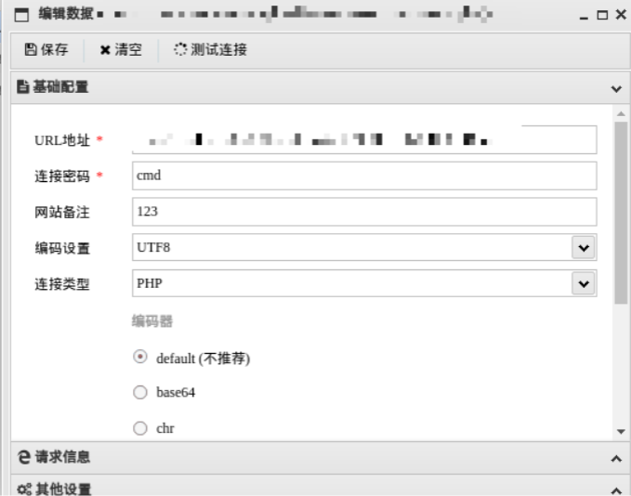The image size is (631, 496).
Task: Click into the URL地址 field
Action: pyautogui.click(x=363, y=139)
